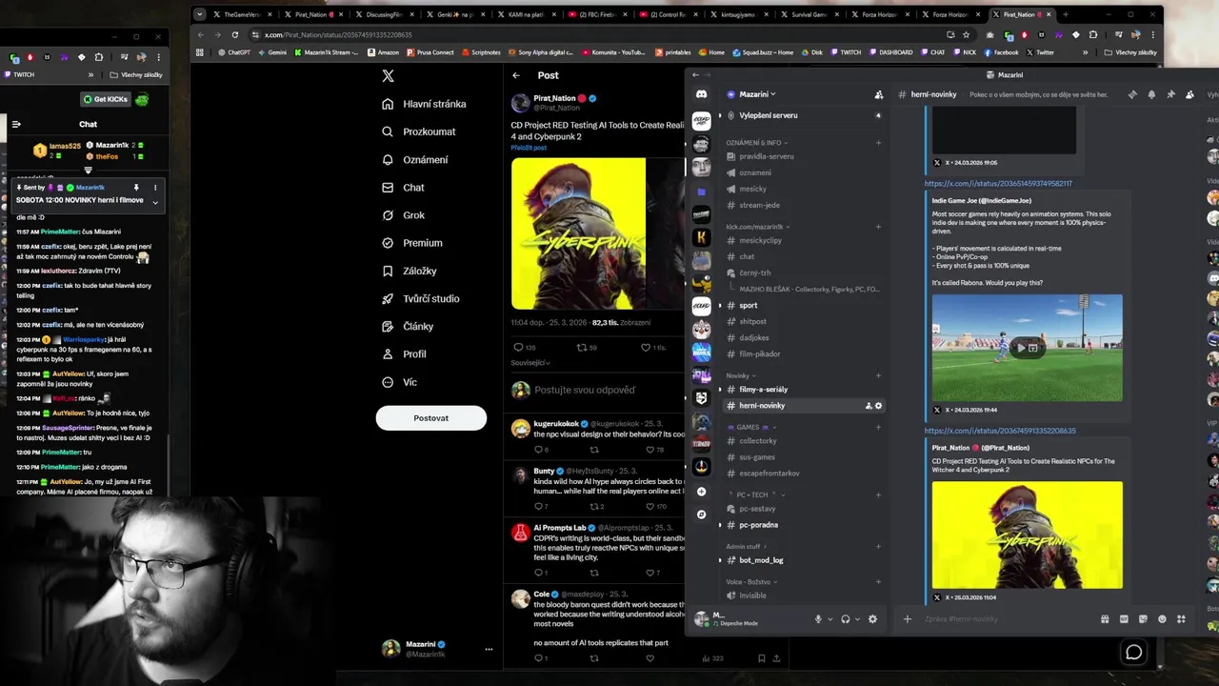Click the X logo in sidebar
This screenshot has height=686, width=1219.
click(388, 76)
